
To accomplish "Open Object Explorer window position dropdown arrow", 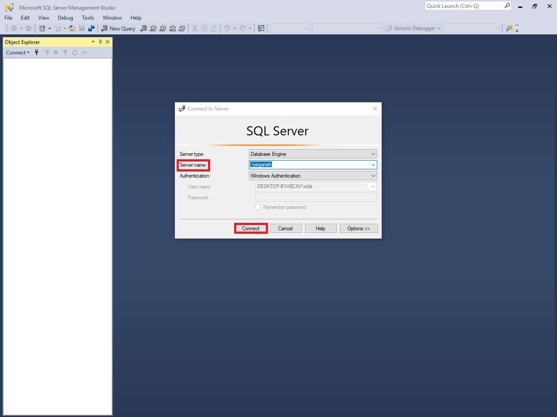I will [93, 42].
